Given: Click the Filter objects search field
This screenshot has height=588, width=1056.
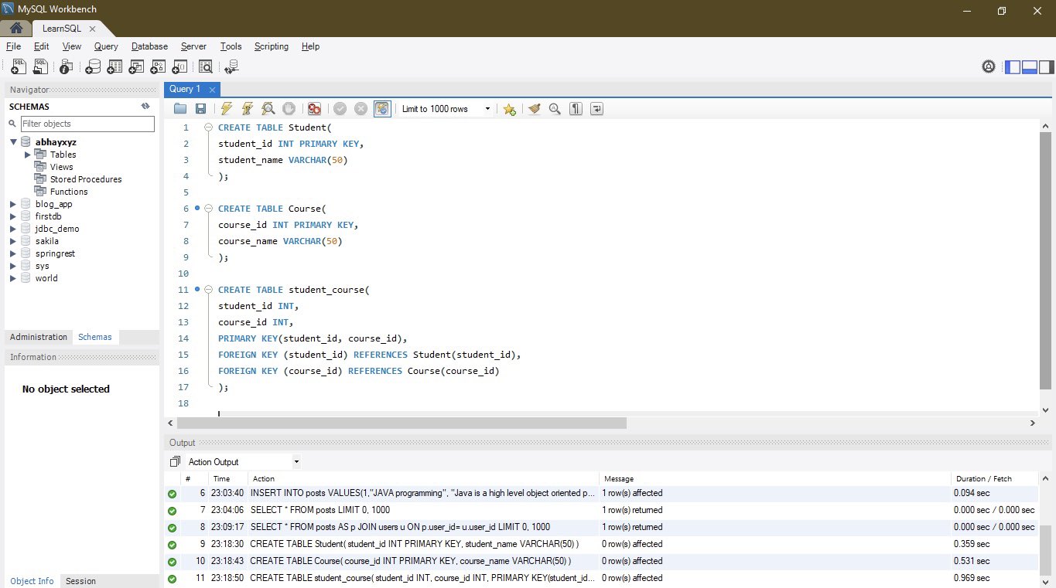Looking at the screenshot, I should (87, 124).
